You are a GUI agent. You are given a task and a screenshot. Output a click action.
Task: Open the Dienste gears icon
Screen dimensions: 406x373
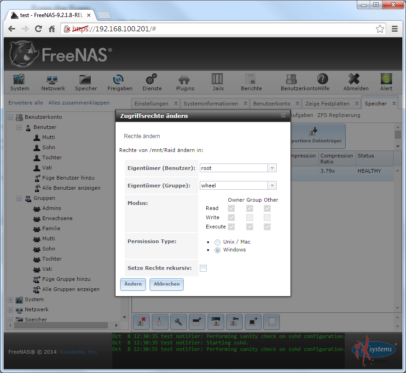click(x=151, y=79)
